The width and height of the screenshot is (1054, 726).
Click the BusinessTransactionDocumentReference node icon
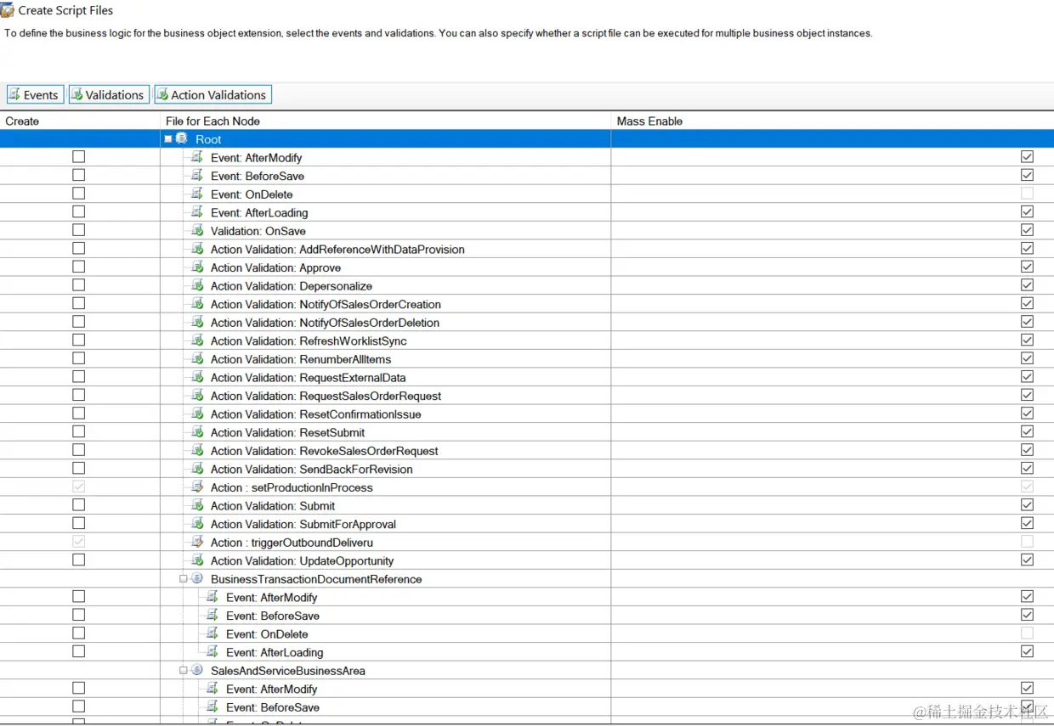click(197, 579)
